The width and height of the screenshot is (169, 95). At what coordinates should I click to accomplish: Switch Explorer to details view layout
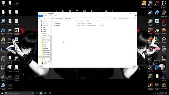coord(134,66)
